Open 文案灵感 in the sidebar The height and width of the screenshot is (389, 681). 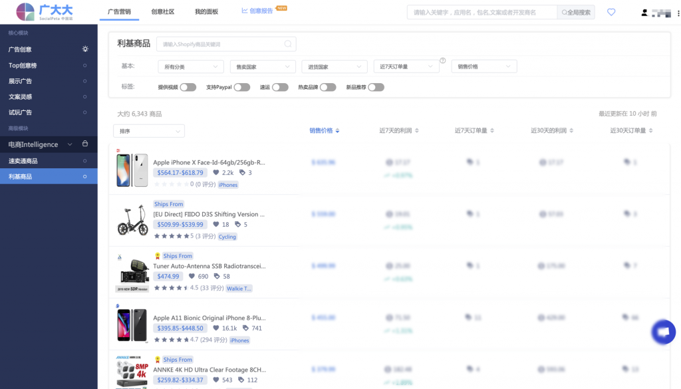49,96
